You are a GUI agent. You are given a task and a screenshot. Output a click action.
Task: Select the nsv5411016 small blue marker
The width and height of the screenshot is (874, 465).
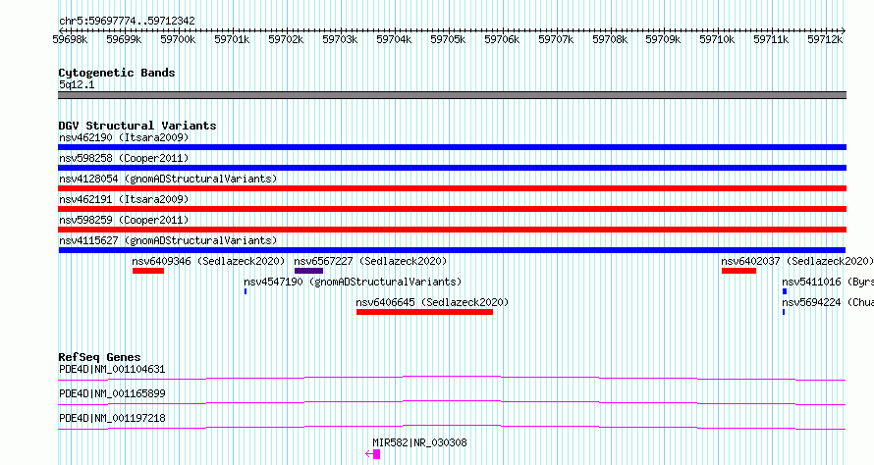point(785,291)
